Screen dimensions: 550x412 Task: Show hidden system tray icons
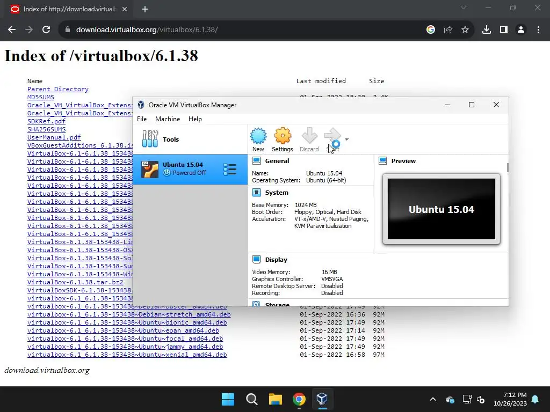pos(433,399)
